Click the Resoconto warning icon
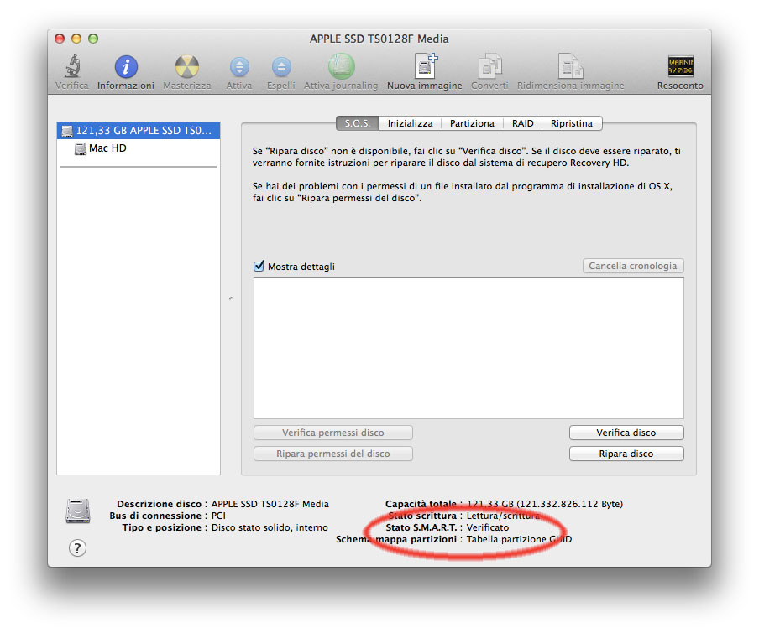759x633 pixels. point(680,69)
